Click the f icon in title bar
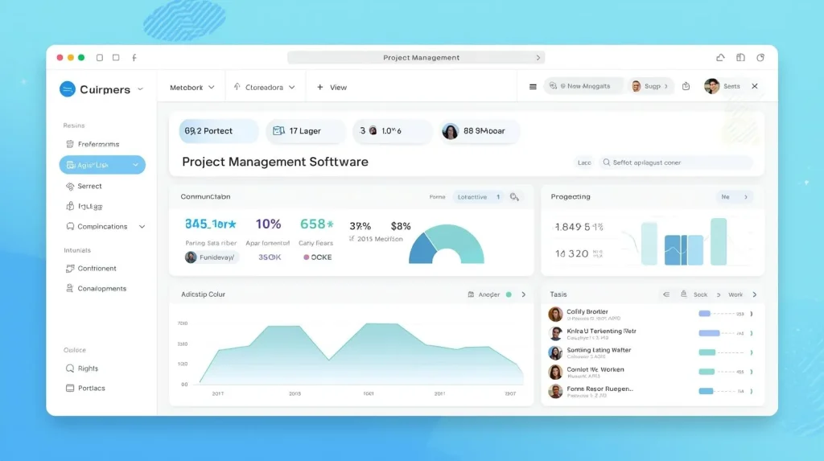This screenshot has height=461, width=824. (134, 58)
